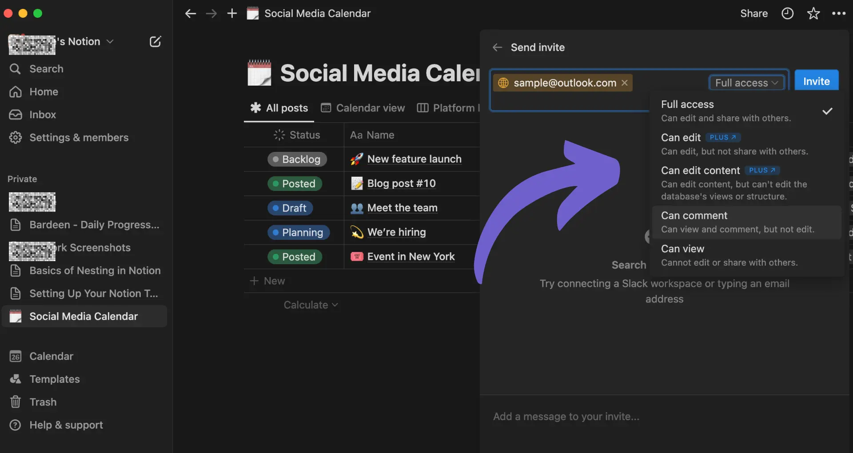Select Can edit permission option

[x=747, y=144]
